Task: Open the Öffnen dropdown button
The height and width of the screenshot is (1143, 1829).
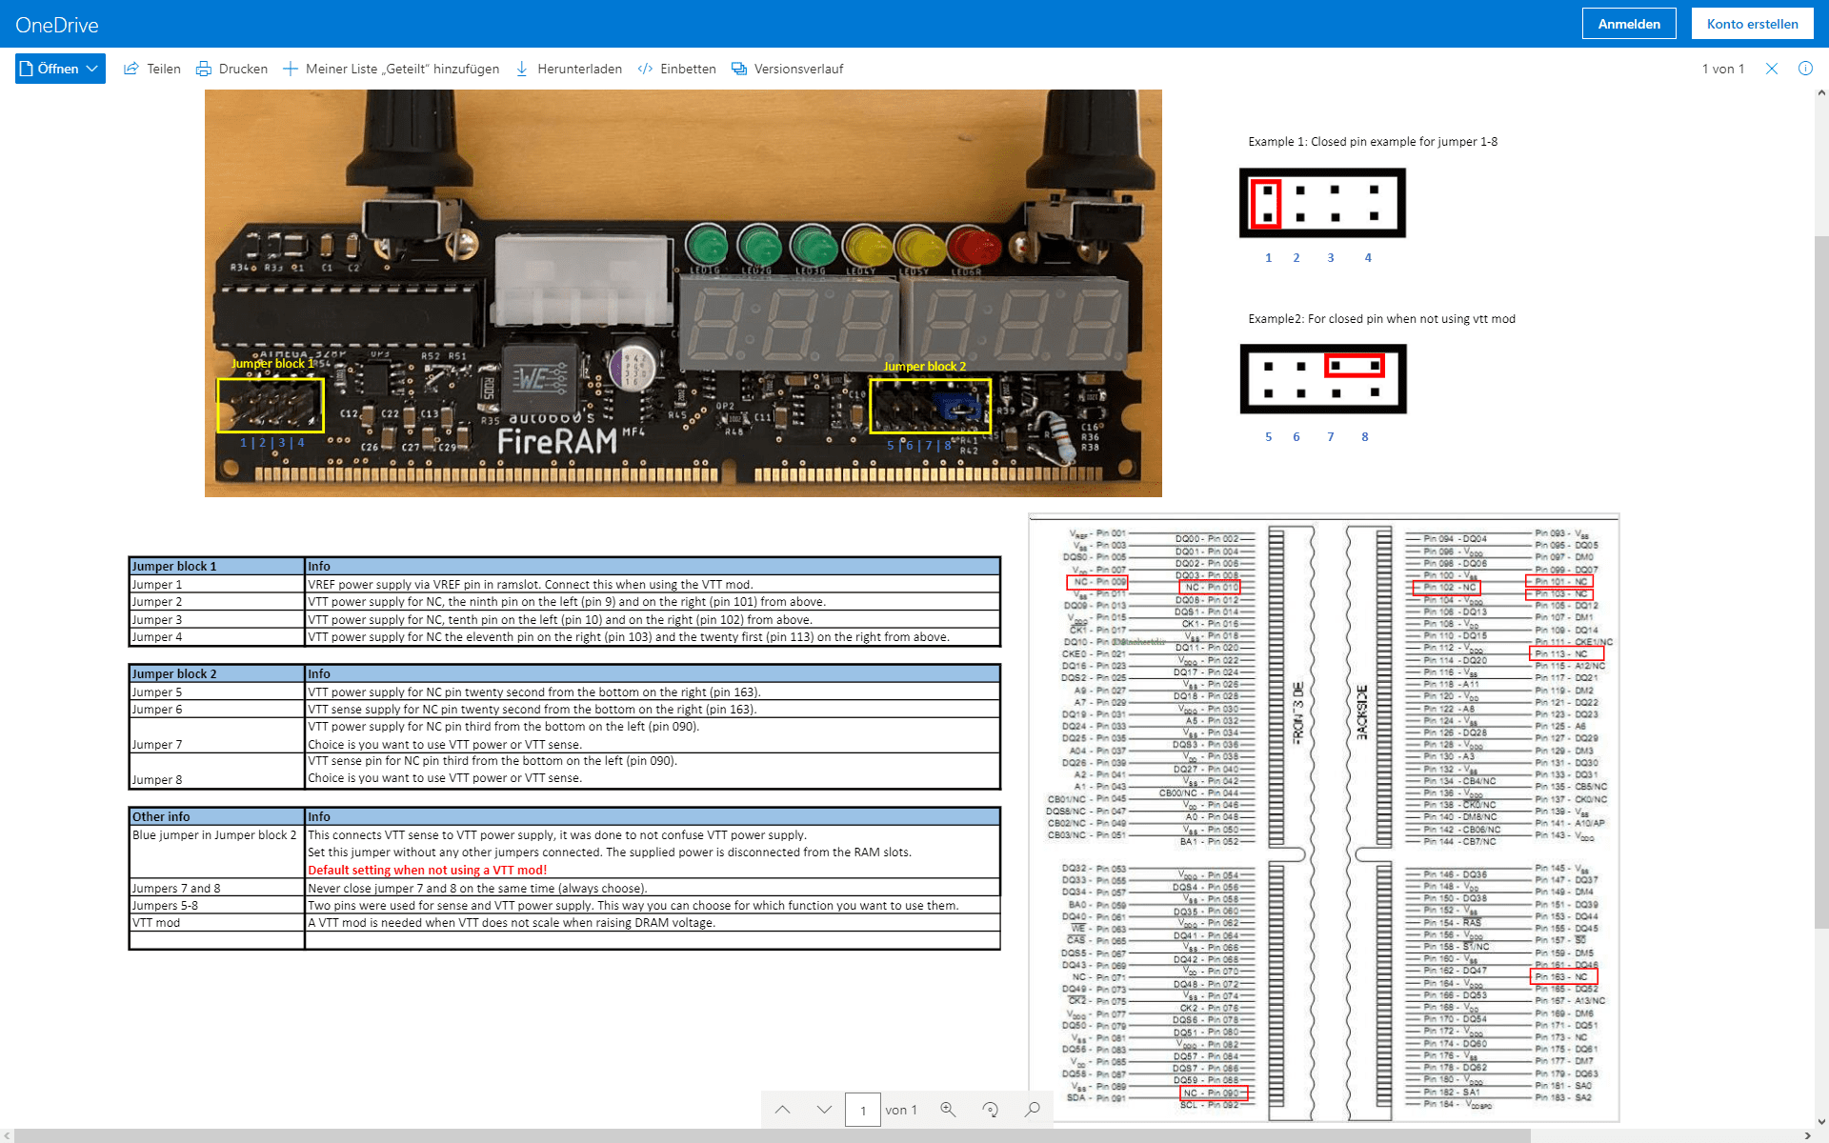Action: coord(60,69)
